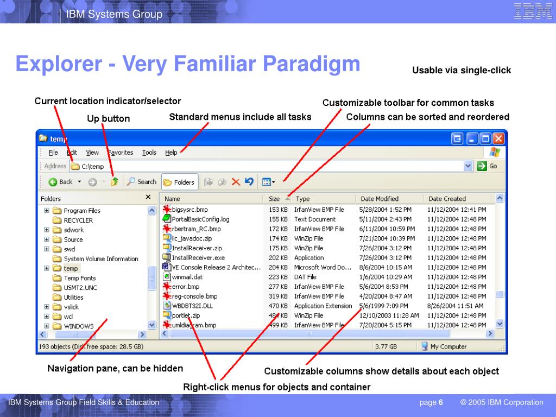Select error.bmp file icon
The height and width of the screenshot is (417, 556).
(x=167, y=286)
